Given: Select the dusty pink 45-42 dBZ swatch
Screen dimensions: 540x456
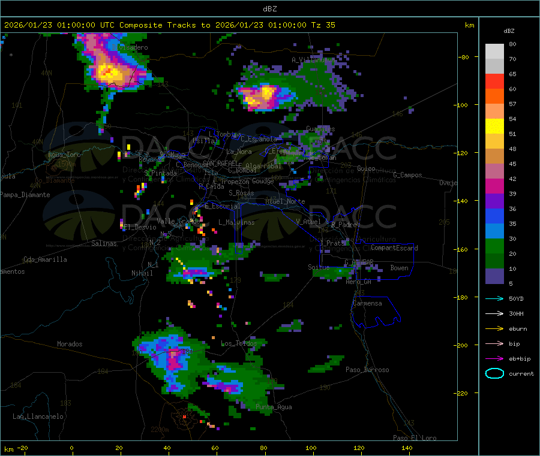Looking at the screenshot, I should pyautogui.click(x=494, y=171).
